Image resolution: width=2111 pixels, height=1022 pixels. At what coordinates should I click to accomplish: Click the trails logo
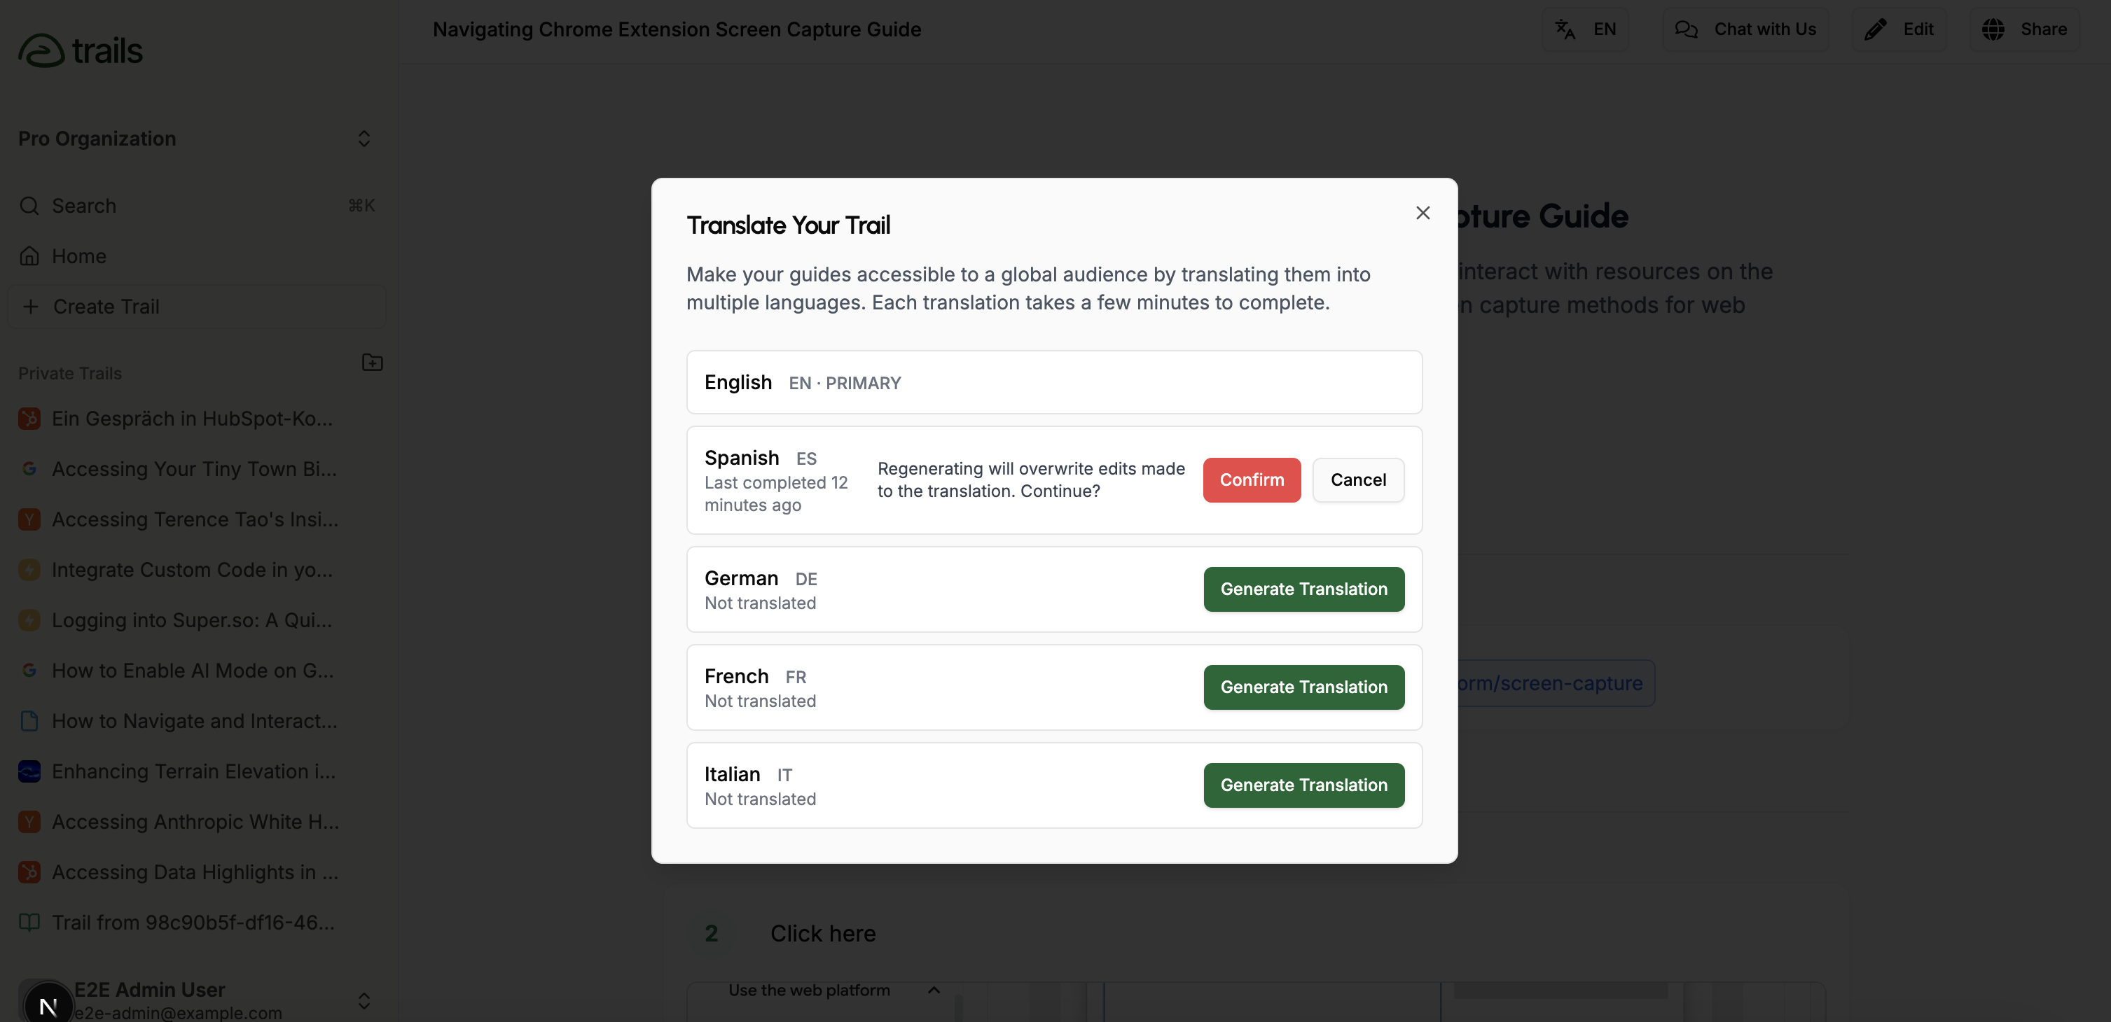click(81, 51)
